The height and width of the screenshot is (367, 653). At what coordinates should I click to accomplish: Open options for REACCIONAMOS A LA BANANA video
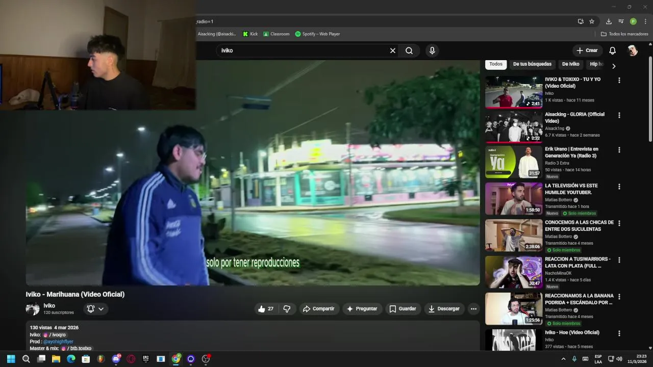tap(619, 297)
